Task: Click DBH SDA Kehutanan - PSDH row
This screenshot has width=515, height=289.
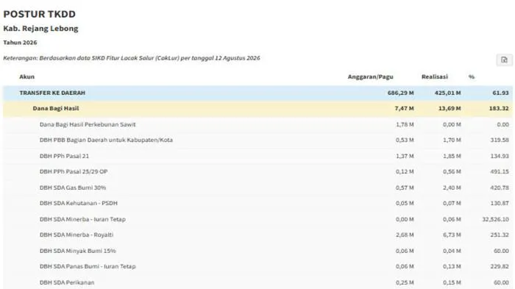Action: pos(257,203)
